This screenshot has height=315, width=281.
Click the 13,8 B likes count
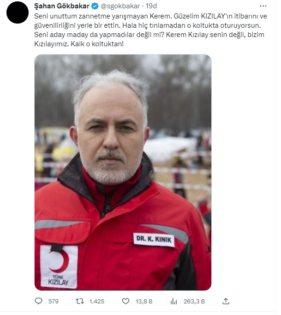[x=144, y=301]
